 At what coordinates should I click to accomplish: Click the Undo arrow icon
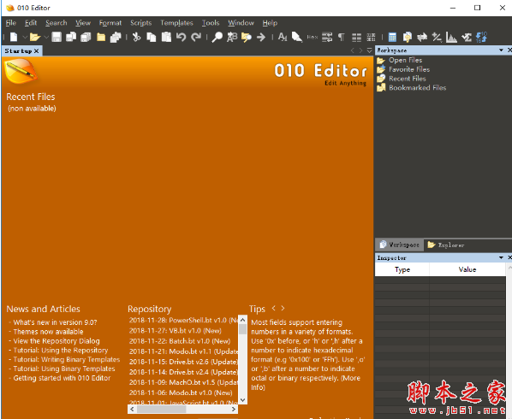pyautogui.click(x=181, y=37)
